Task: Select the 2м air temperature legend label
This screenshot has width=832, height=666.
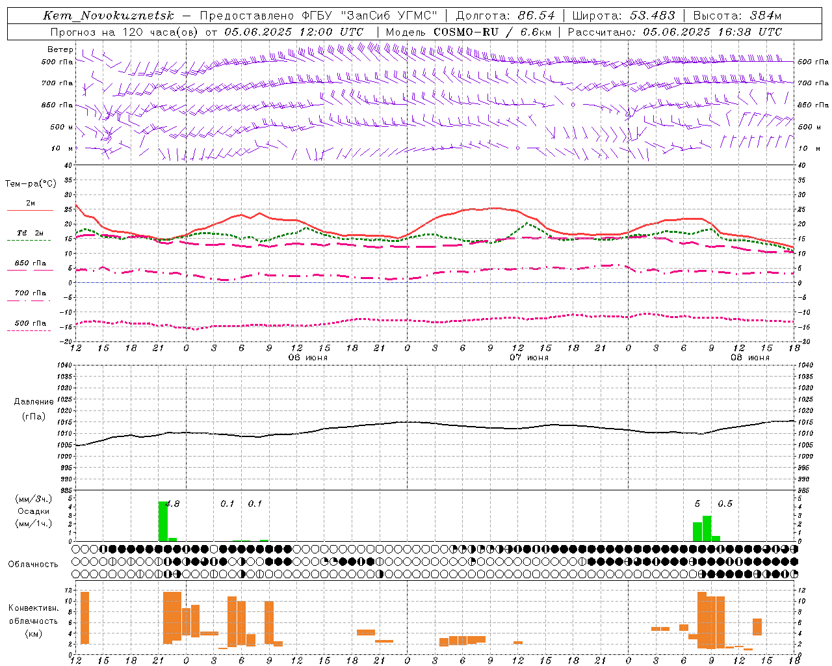Action: (31, 203)
